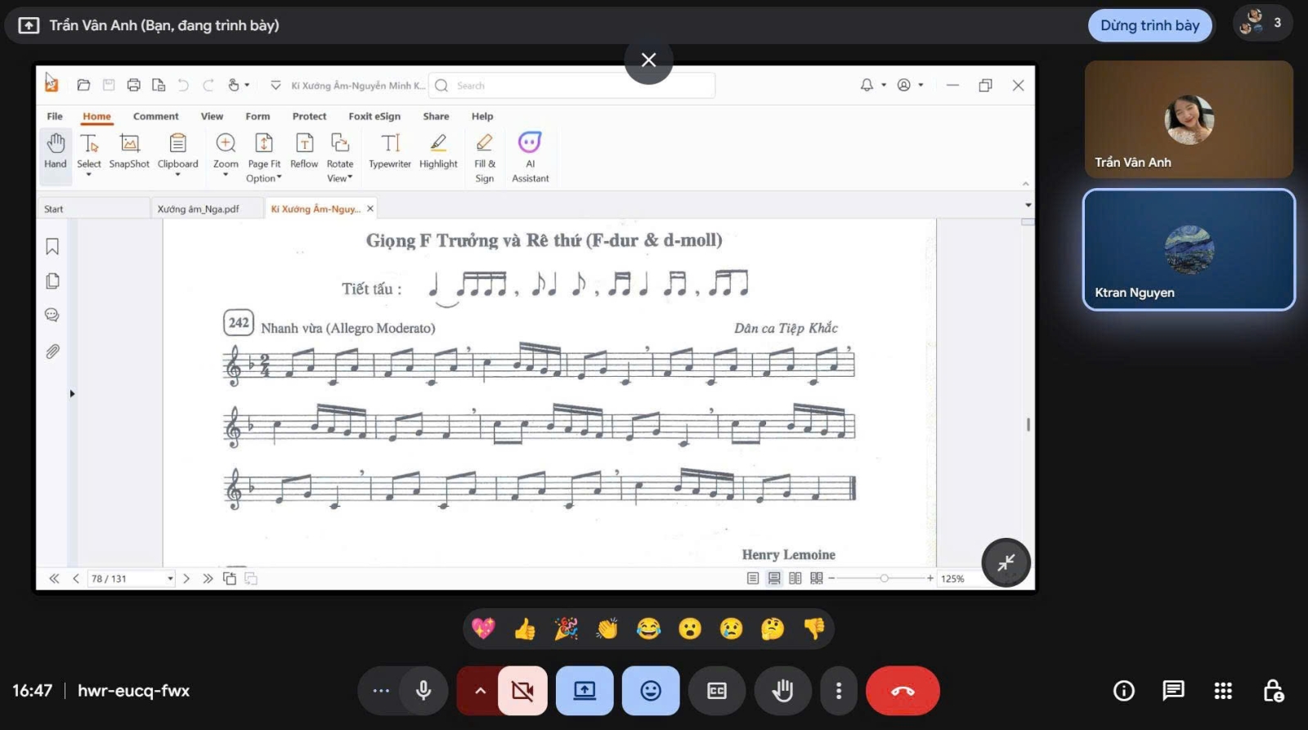Viewport: 1308px width, 730px height.
Task: Choose the Typewriter tool
Action: (390, 150)
